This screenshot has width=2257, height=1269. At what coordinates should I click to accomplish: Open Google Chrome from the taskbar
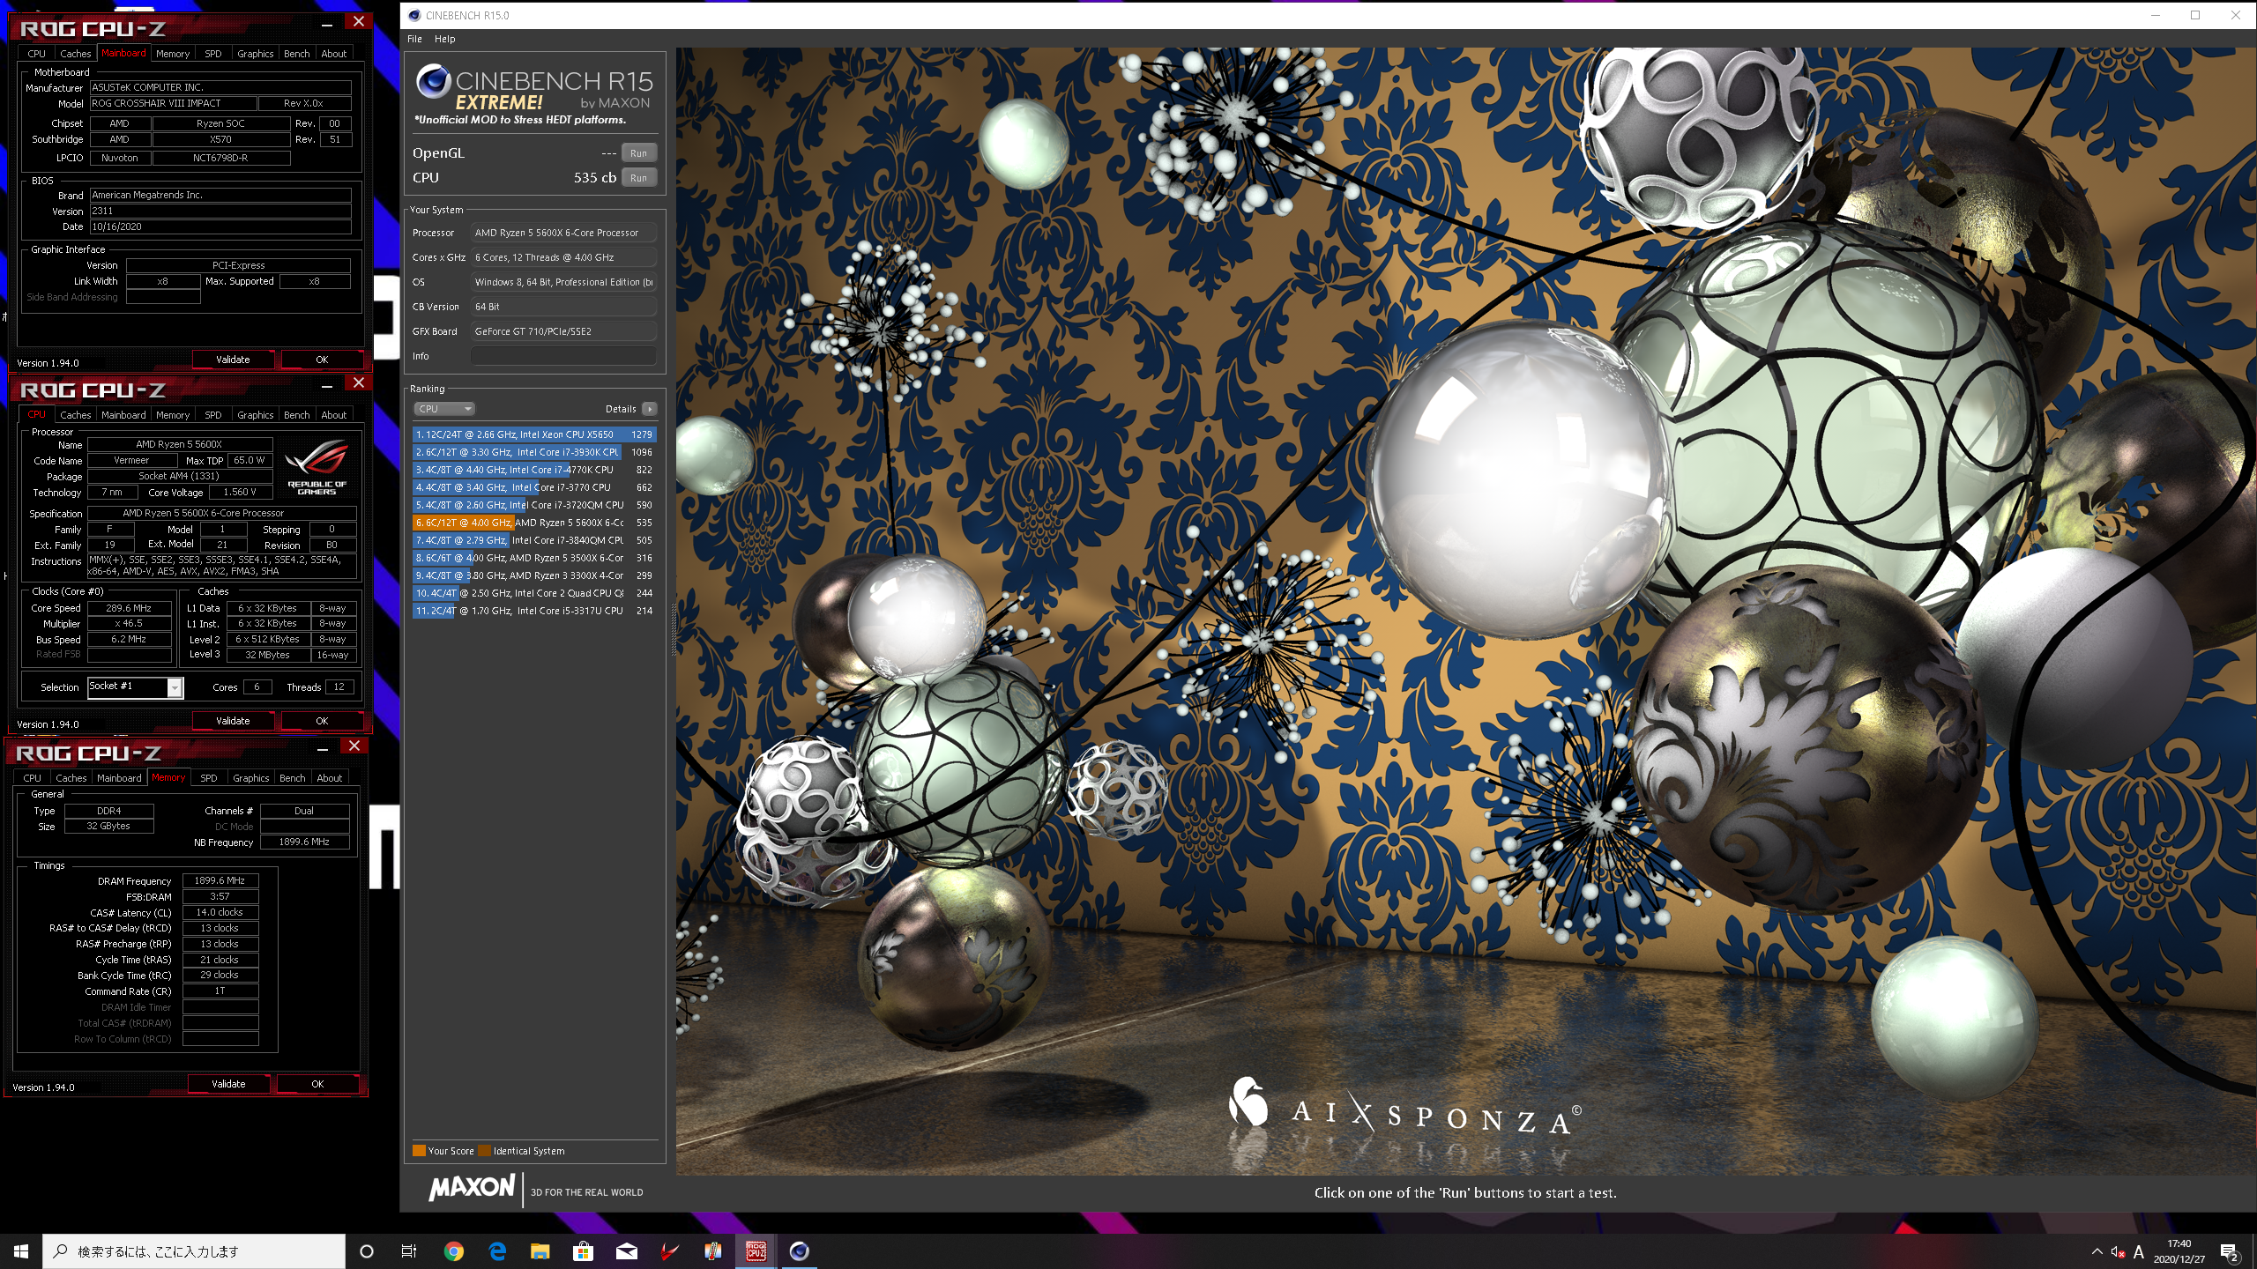click(x=453, y=1251)
